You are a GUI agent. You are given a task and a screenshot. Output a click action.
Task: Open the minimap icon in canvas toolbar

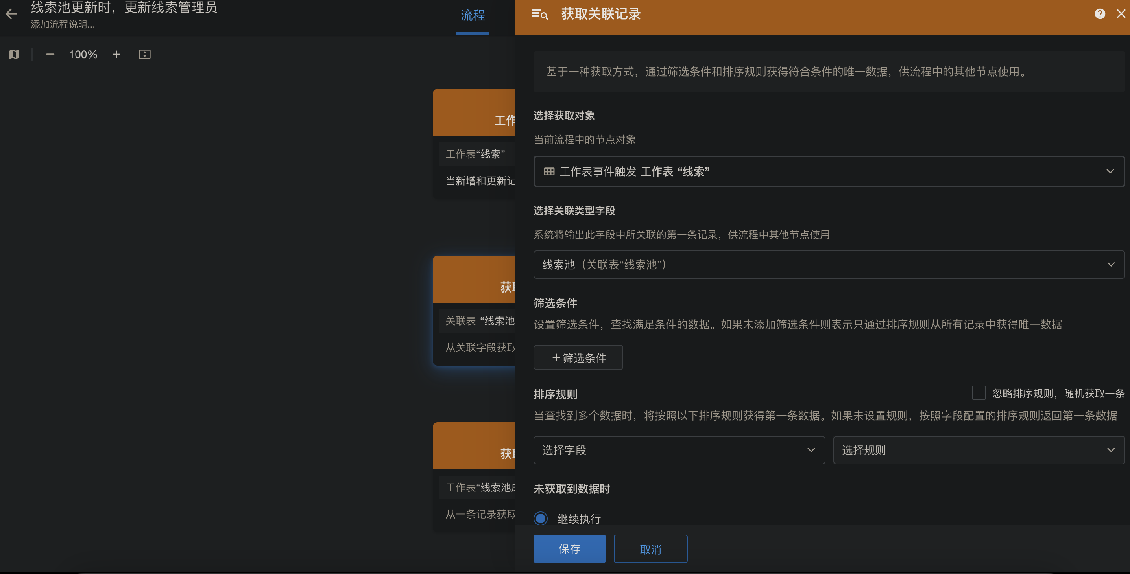tap(14, 54)
